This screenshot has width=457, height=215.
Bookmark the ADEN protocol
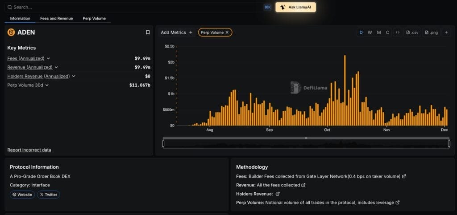click(x=148, y=32)
